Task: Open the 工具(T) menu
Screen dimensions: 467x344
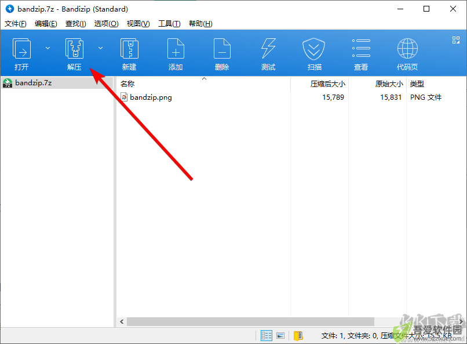Action: [x=169, y=24]
